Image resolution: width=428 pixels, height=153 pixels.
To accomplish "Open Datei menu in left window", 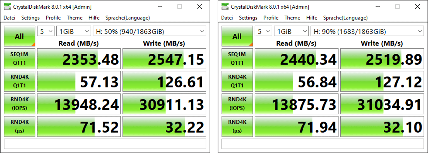I will click(9, 18).
